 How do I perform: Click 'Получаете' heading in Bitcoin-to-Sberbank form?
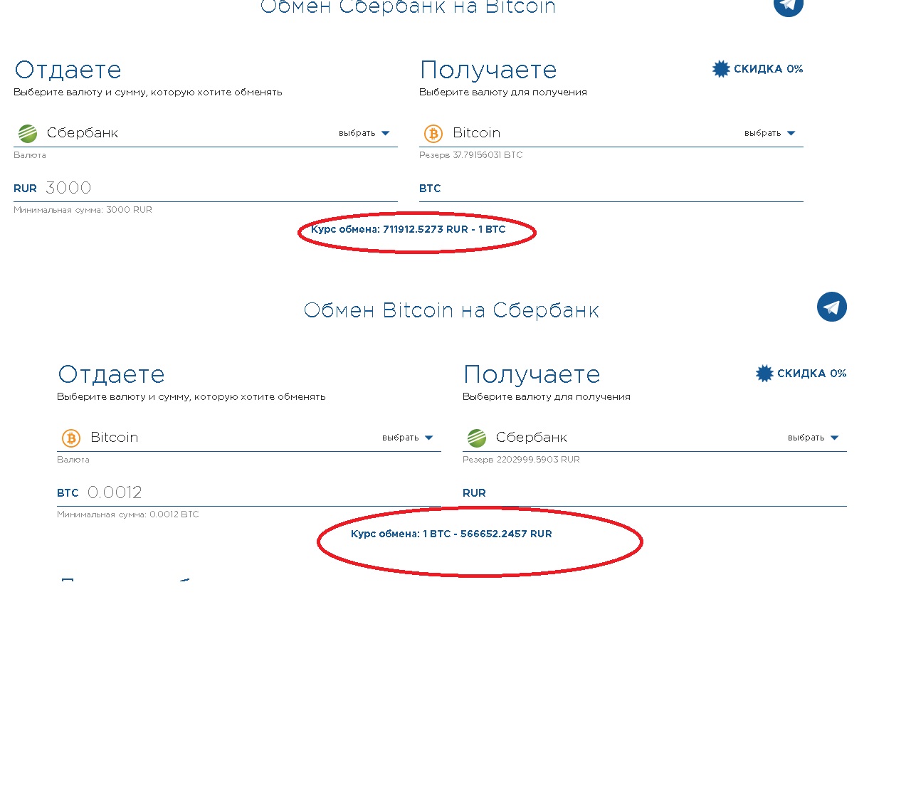[x=532, y=374]
